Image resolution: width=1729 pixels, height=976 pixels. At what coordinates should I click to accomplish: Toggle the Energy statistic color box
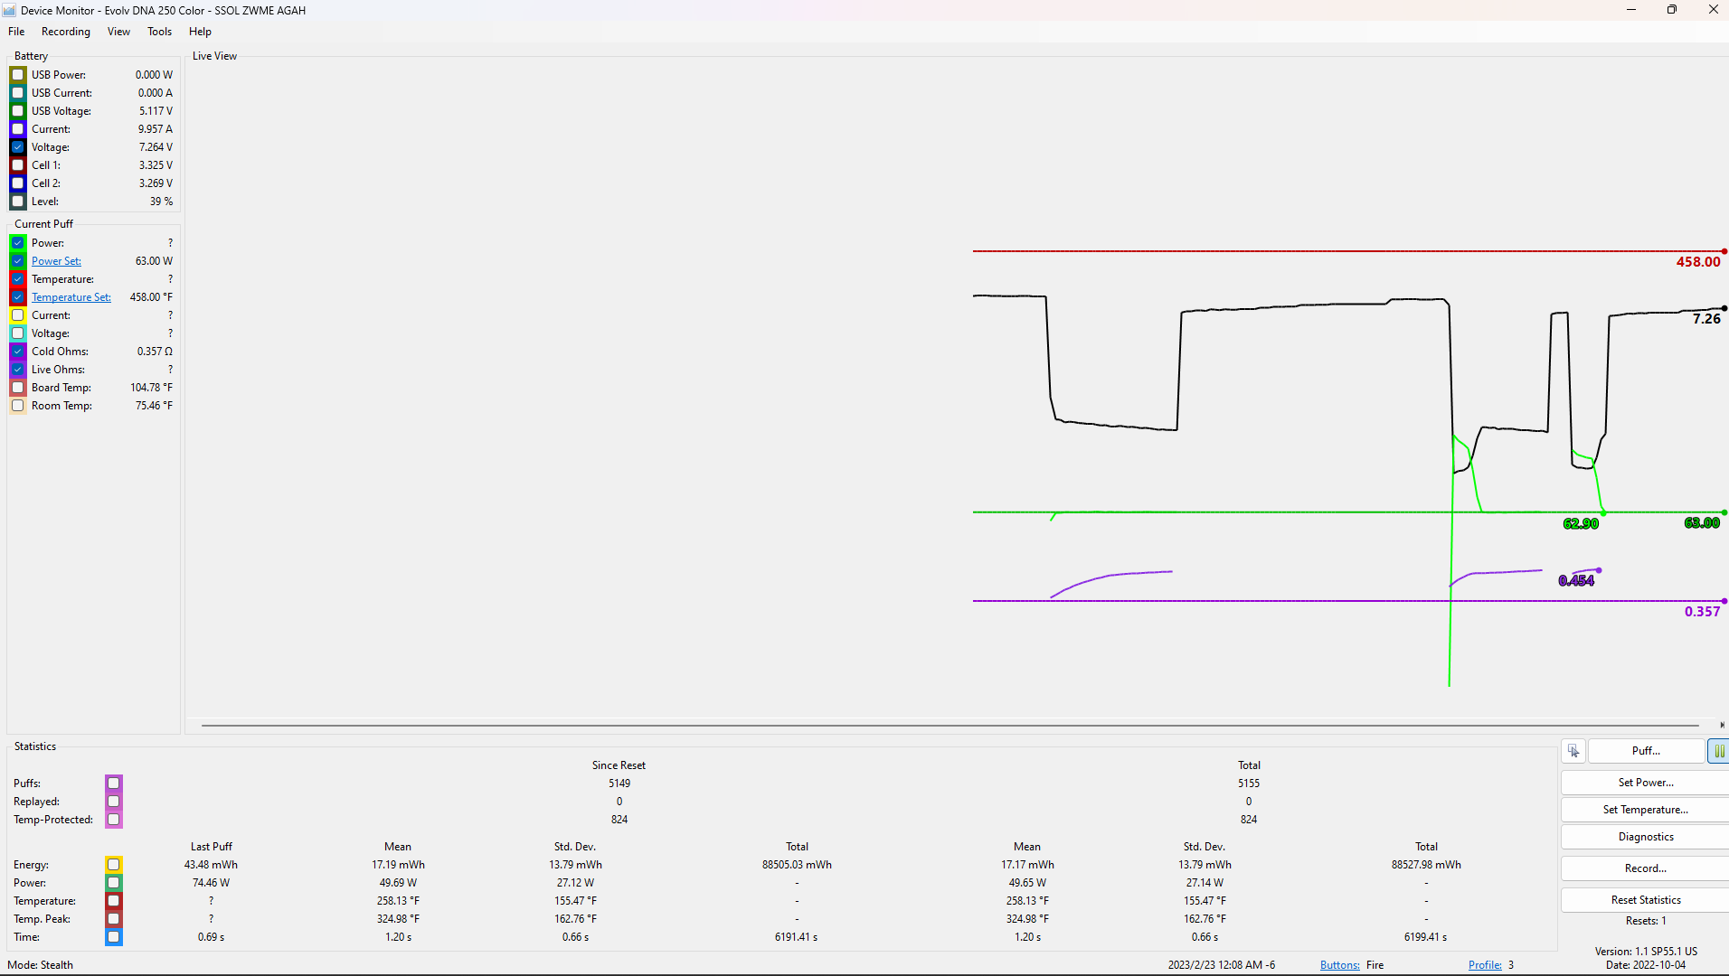pyautogui.click(x=114, y=865)
